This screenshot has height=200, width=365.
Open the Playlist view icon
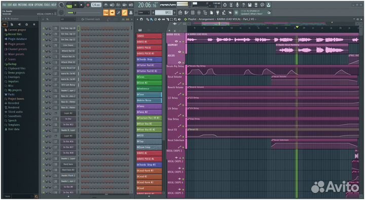[x=180, y=13]
